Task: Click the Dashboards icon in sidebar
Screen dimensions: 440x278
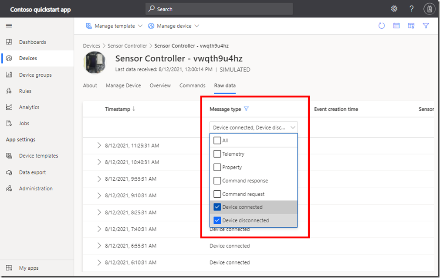Action: pos(9,42)
